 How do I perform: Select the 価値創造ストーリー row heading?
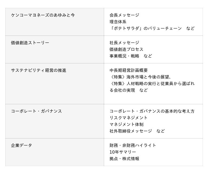coord(30,43)
